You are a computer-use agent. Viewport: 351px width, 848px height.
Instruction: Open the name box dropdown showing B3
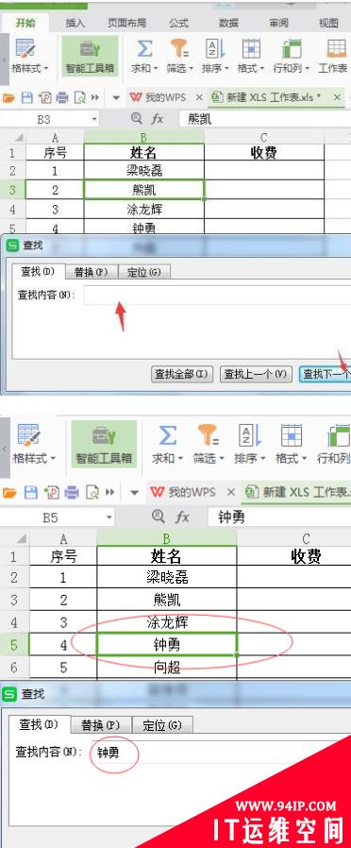95,119
